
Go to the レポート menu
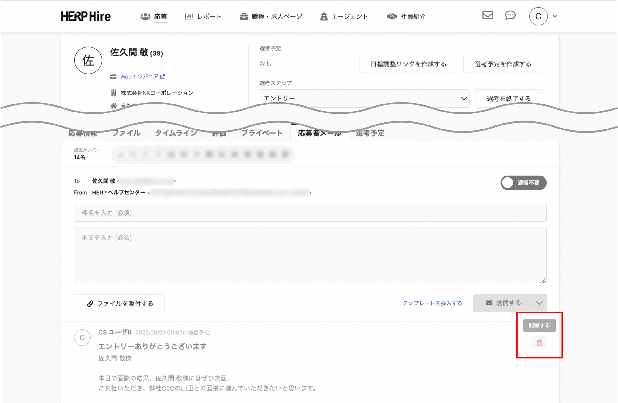point(203,16)
